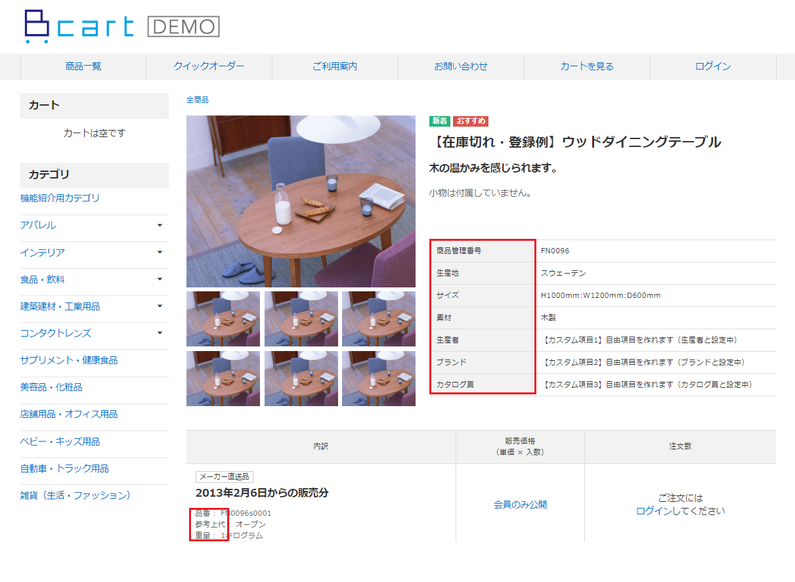Select カートを見る in navigation
This screenshot has height=582, width=795.
(587, 66)
